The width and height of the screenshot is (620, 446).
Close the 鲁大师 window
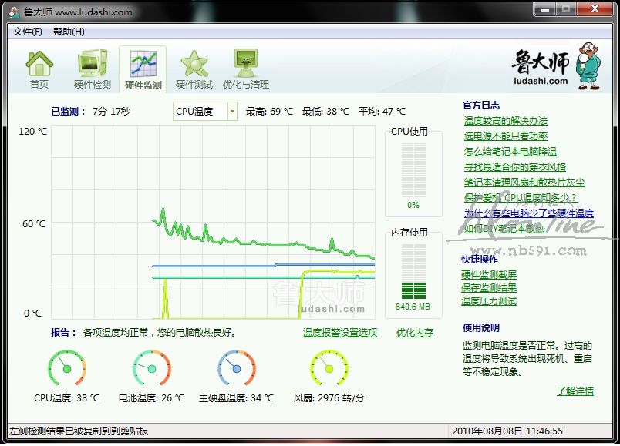pos(595,9)
